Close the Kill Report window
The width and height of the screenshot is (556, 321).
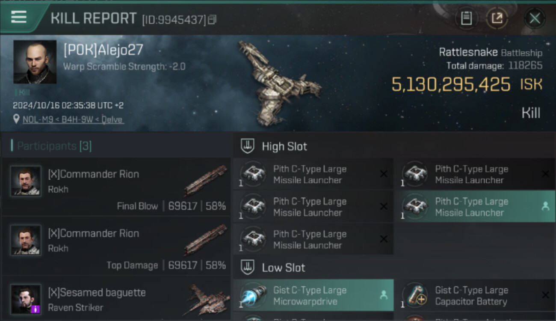535,18
